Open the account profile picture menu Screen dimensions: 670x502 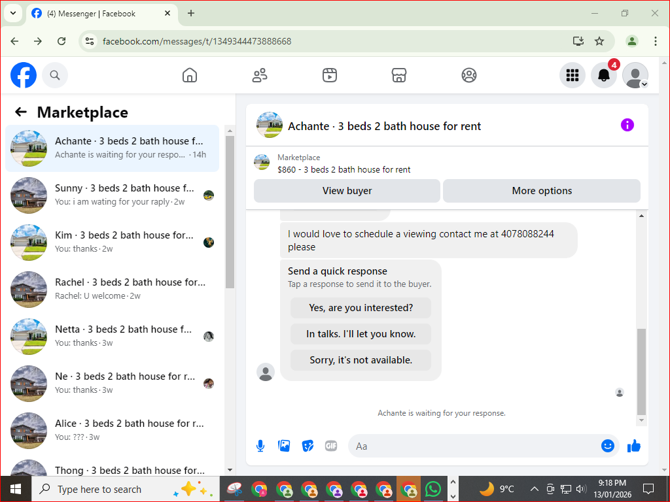[635, 75]
